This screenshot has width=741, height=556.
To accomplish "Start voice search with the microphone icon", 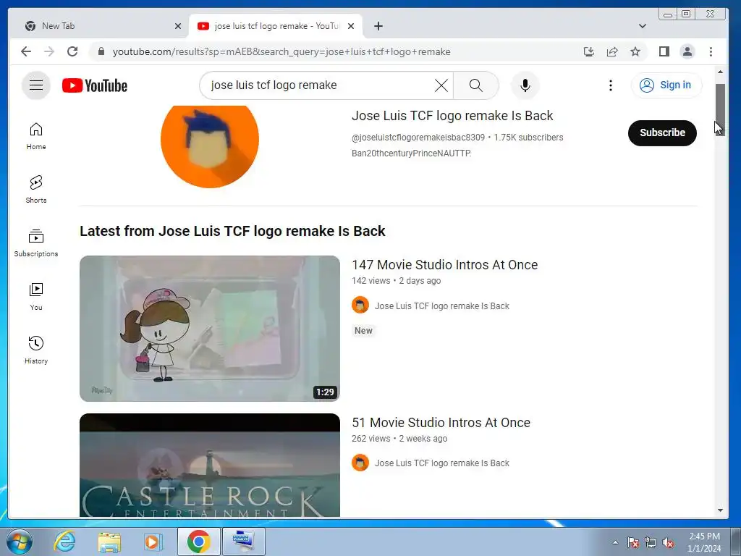I will coord(525,85).
